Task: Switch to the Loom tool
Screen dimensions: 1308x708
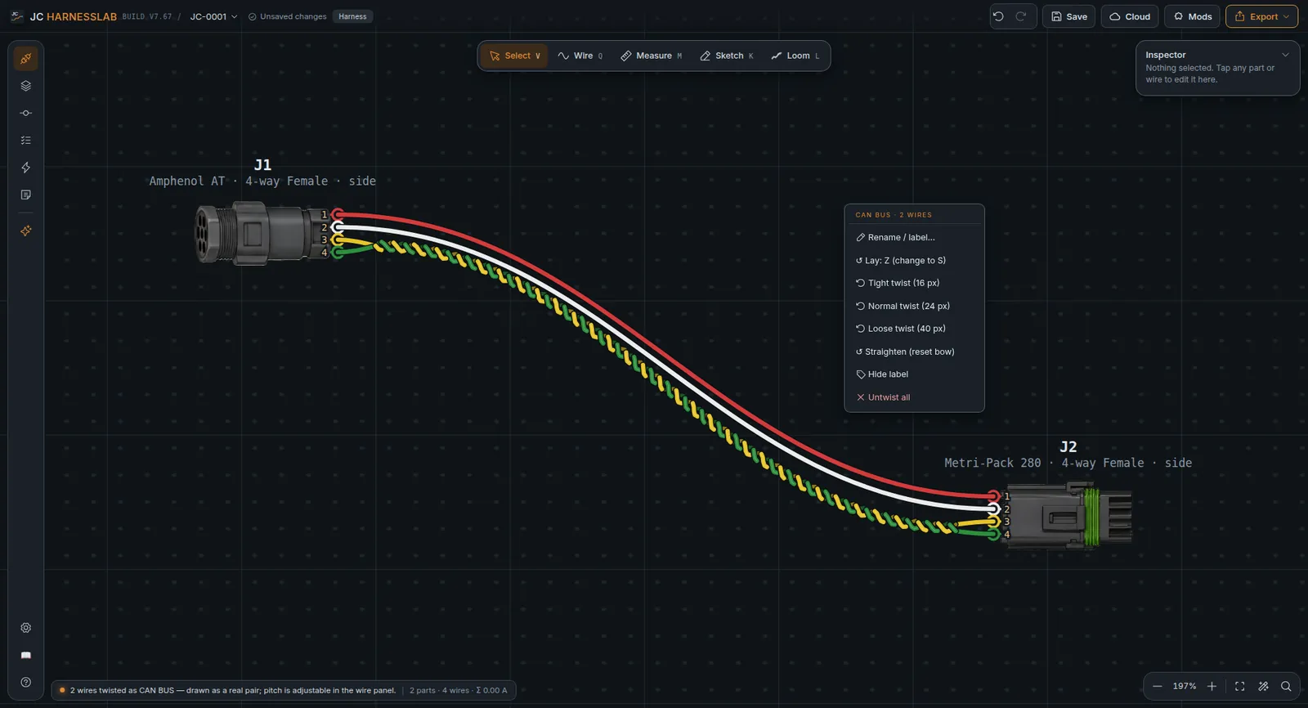Action: pos(795,56)
